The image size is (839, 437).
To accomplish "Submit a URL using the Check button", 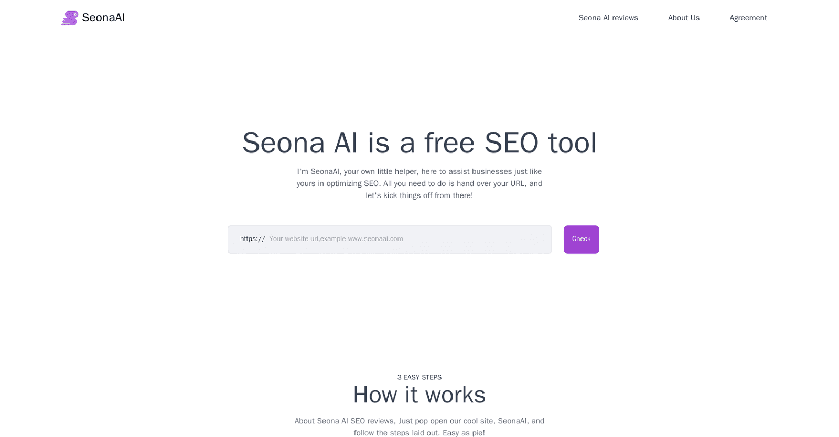I will click(x=581, y=239).
